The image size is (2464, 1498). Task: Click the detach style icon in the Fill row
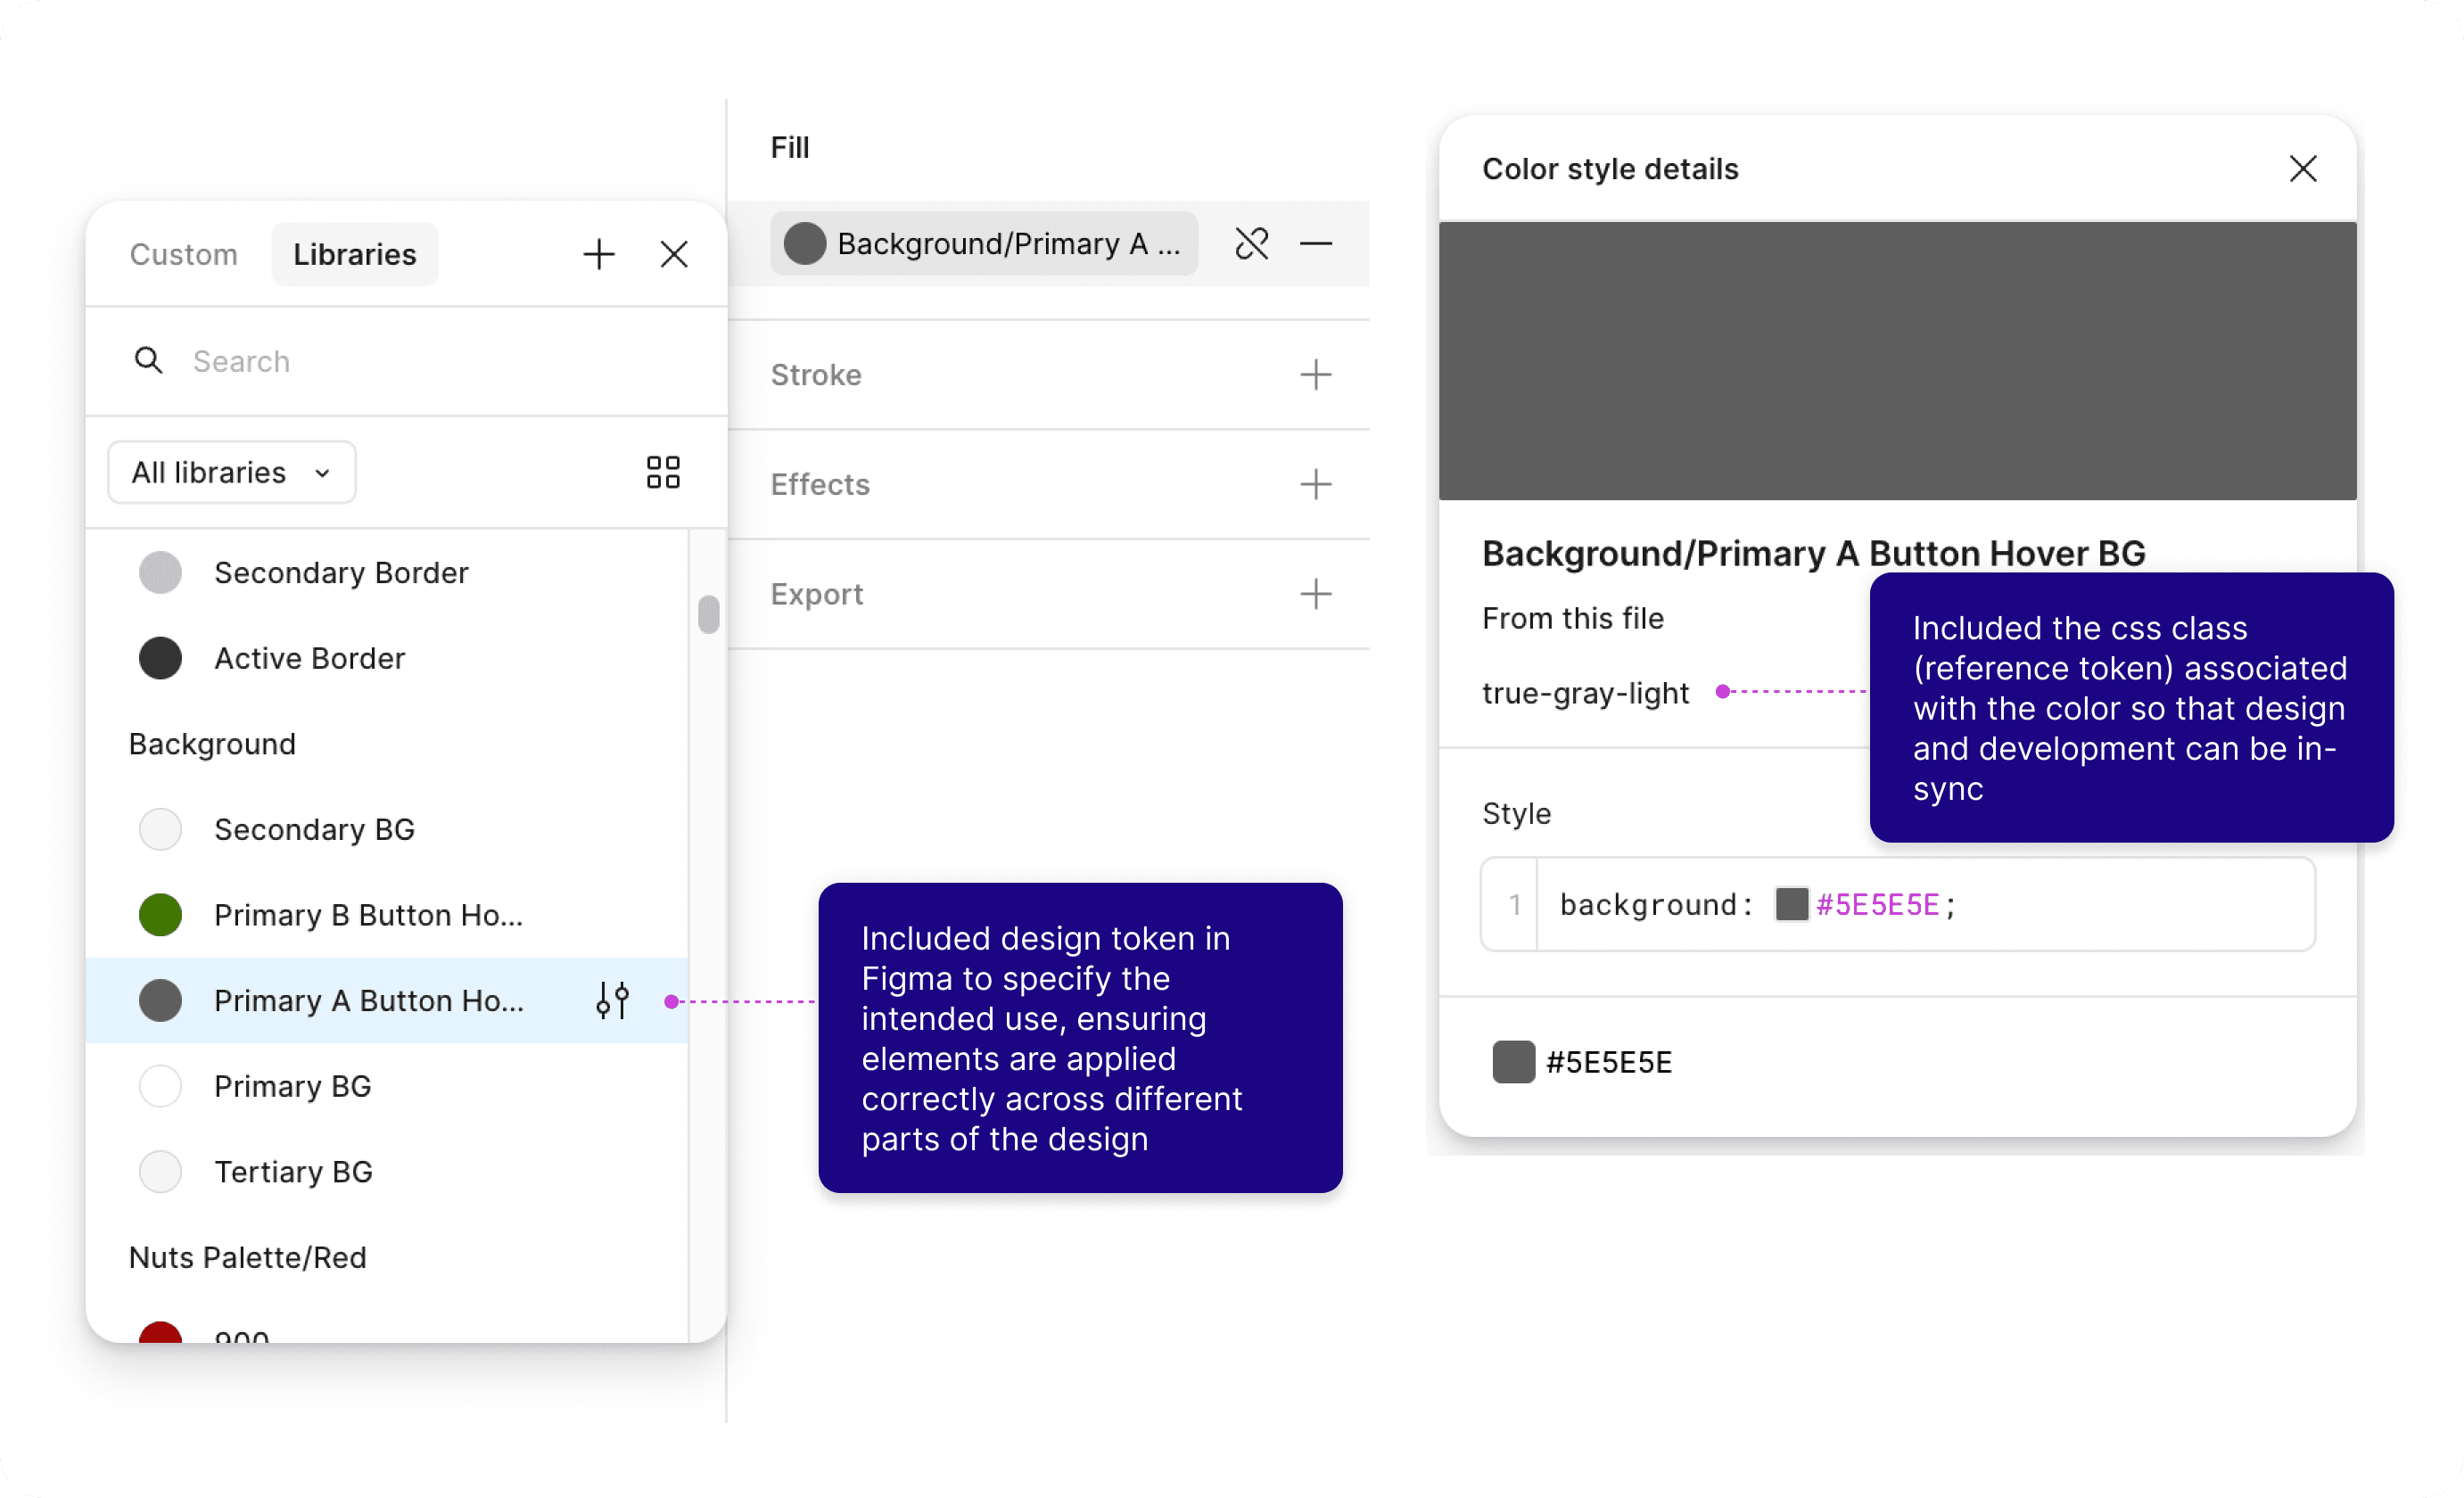(x=1251, y=243)
